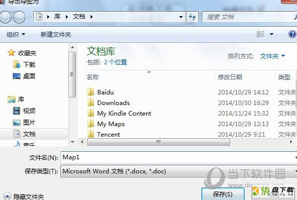Click the change view icon
Viewport: 297px width, 200px height.
tap(260, 34)
